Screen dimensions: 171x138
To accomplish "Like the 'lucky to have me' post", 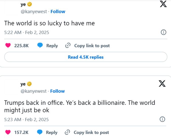I will (x=8, y=46).
